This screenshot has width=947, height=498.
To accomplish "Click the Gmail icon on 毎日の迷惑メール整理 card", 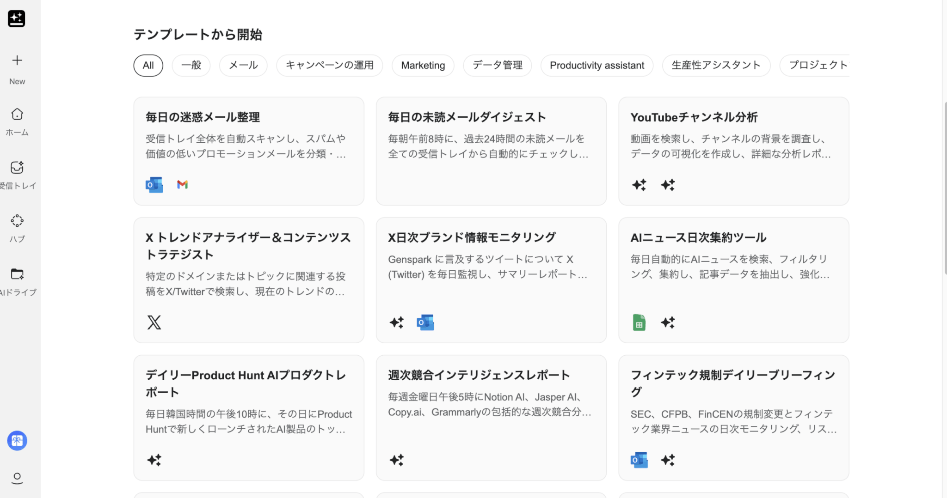I will 183,185.
